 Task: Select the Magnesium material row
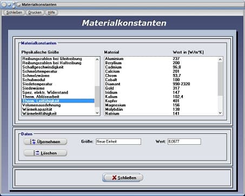[161, 105]
